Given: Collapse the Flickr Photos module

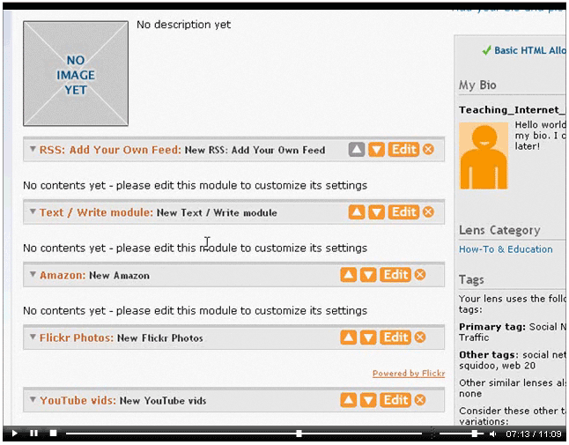Looking at the screenshot, I should (x=33, y=337).
